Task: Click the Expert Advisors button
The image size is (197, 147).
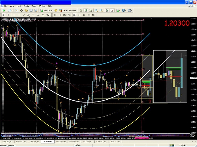Action: 68,10
